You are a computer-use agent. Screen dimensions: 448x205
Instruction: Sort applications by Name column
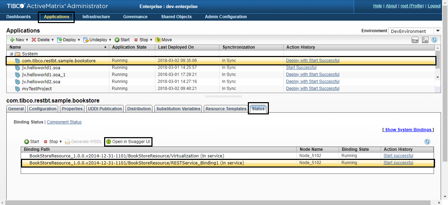point(58,47)
